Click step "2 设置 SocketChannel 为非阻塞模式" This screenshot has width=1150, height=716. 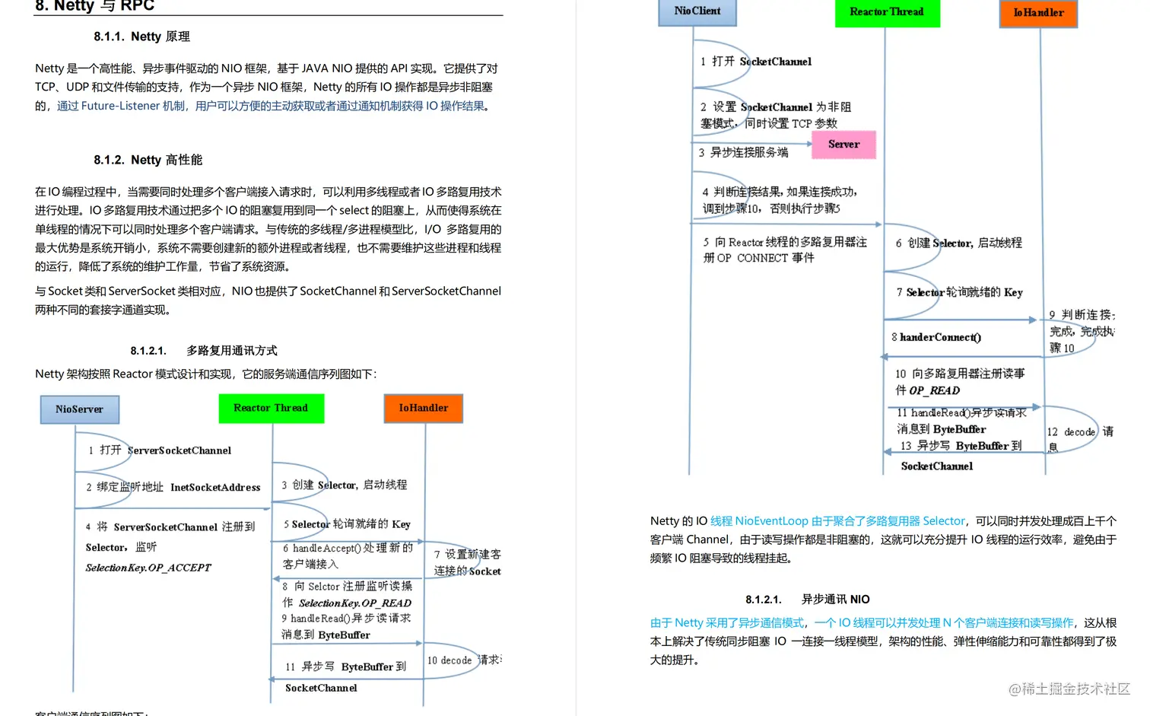[x=776, y=115]
